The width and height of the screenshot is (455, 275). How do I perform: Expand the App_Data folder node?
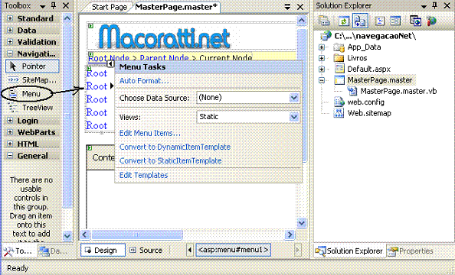click(322, 47)
